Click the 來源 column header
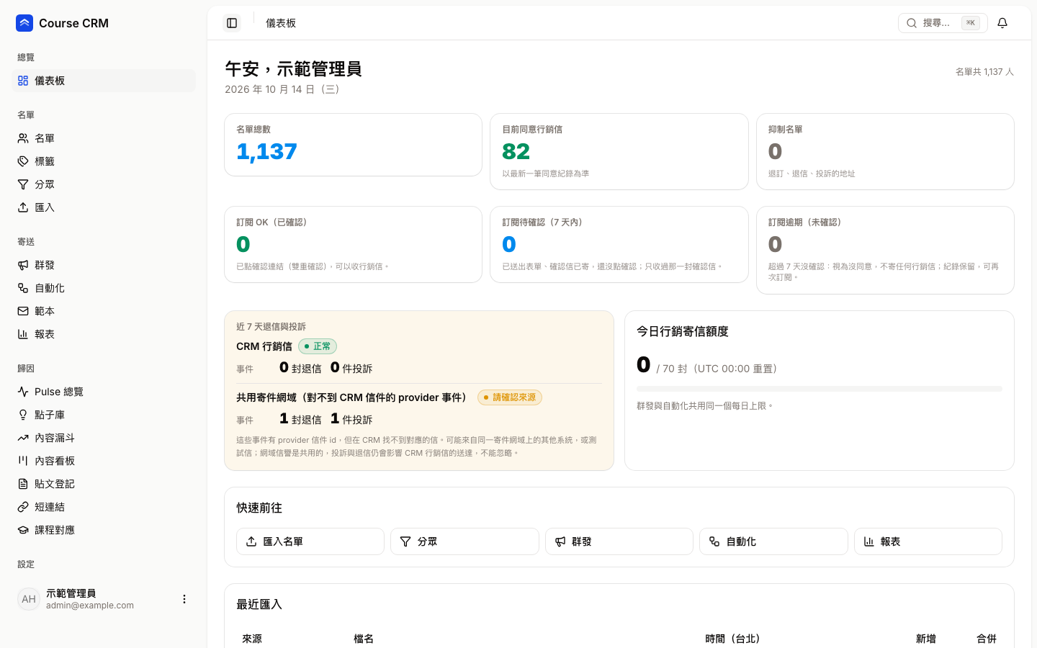The width and height of the screenshot is (1037, 648). 252,639
